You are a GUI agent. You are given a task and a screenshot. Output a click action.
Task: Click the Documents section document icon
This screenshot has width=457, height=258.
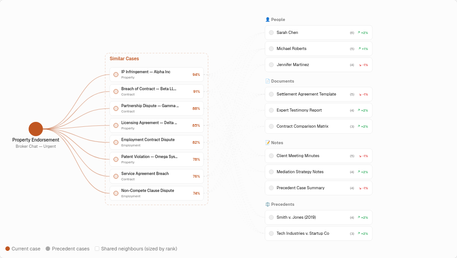pyautogui.click(x=267, y=81)
